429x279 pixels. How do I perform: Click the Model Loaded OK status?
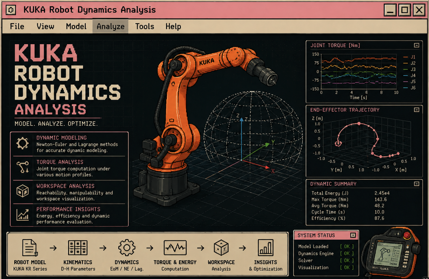347,247
